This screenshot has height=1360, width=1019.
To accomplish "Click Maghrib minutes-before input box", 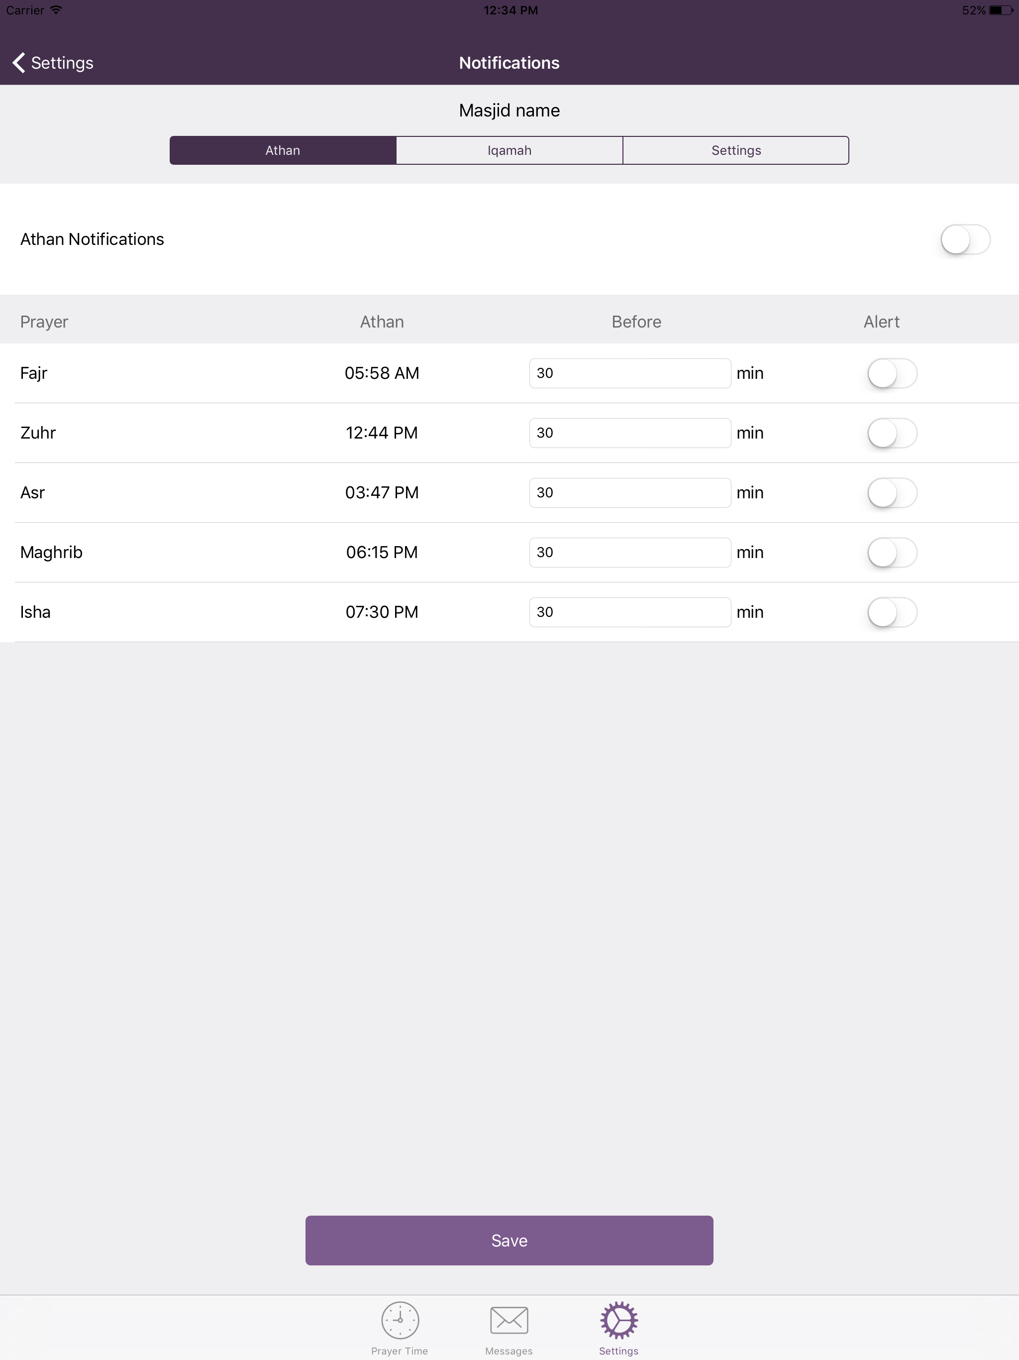I will coord(629,552).
